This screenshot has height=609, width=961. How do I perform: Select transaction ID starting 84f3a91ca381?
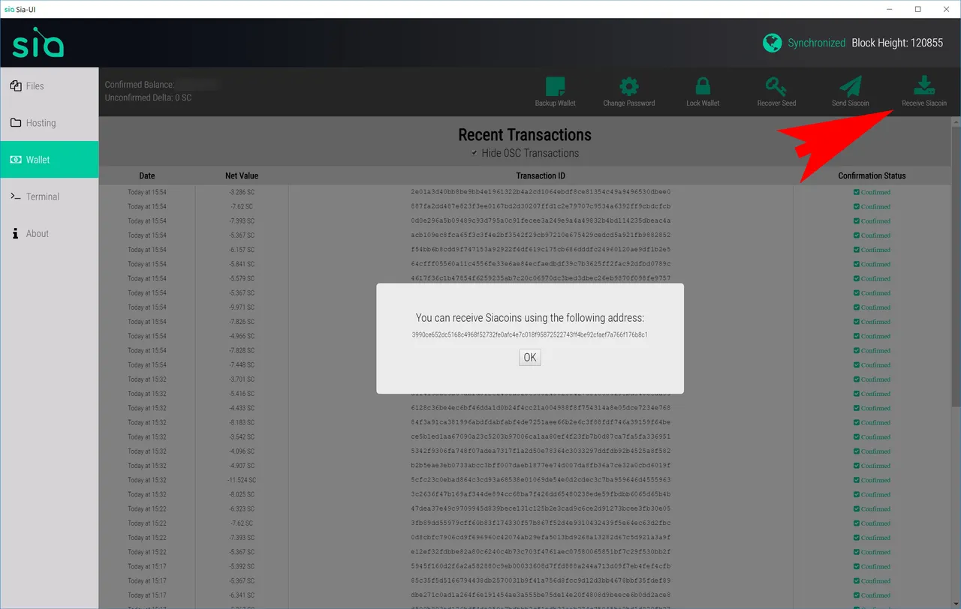541,422
